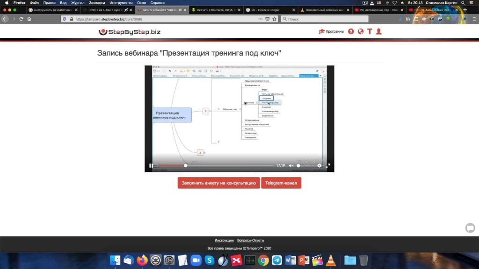
Task: Mute the 'Запись вебинара' tab audio
Action: point(180,10)
